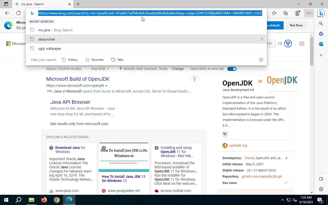328x205 pixels.
Task: Click the sidebar Search magnifier icon
Action: coord(321,24)
